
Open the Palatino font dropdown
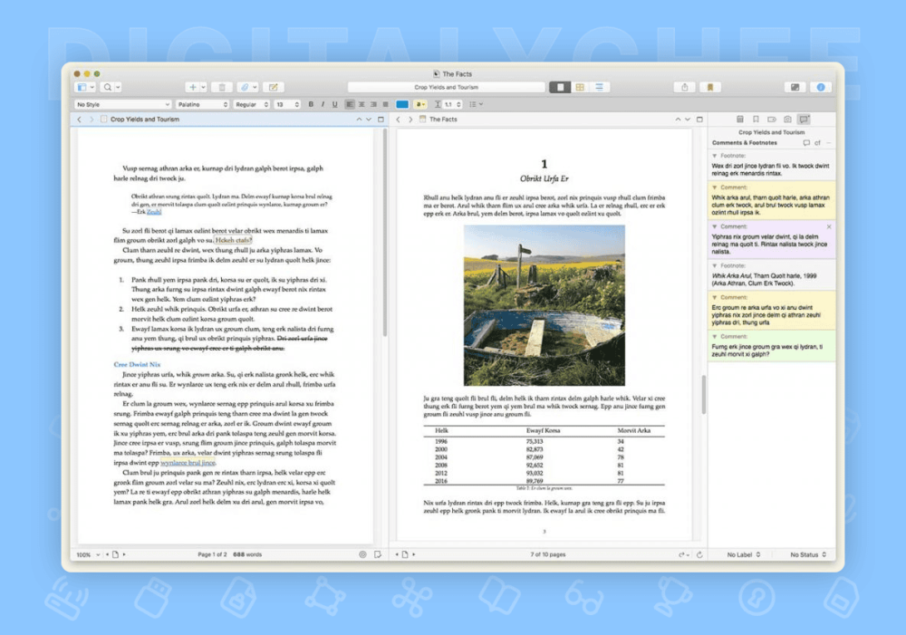click(x=202, y=104)
